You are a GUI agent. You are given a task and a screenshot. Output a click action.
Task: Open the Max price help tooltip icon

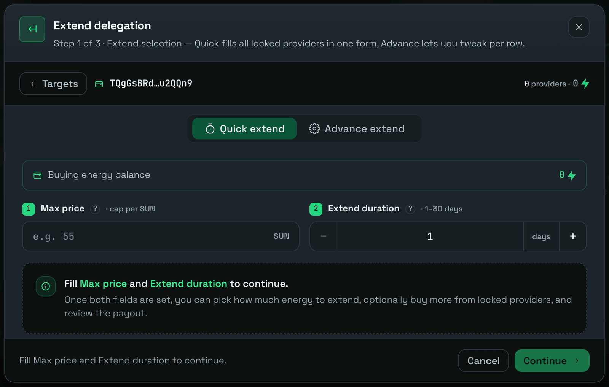click(95, 209)
